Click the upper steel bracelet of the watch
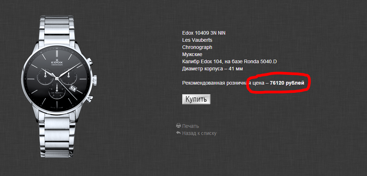The image size is (367, 176). click(57, 29)
